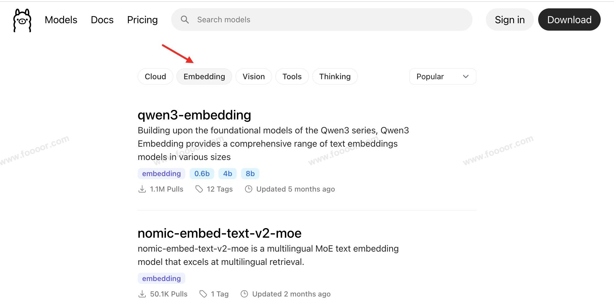Open the nomic-embed-text-v2-moe model page
This screenshot has width=614, height=307.
(x=219, y=233)
